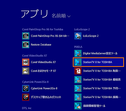
Task: Click the Corel PaintShop Pro X6 (64-bit… label
Action: (x=50, y=36)
